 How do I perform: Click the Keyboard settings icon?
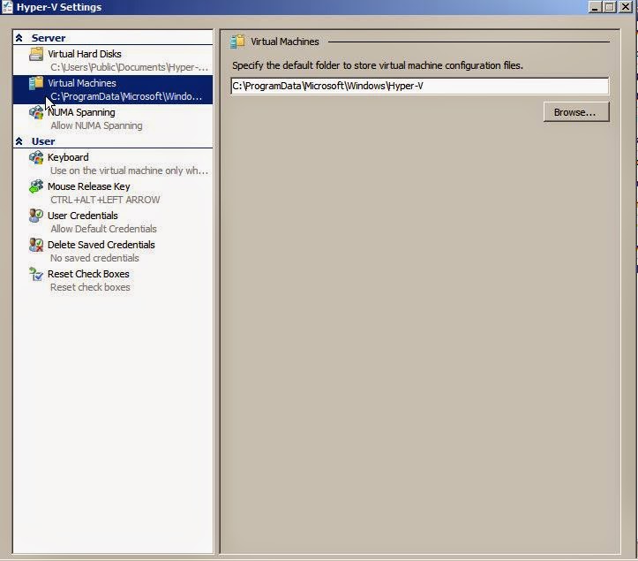coord(36,157)
